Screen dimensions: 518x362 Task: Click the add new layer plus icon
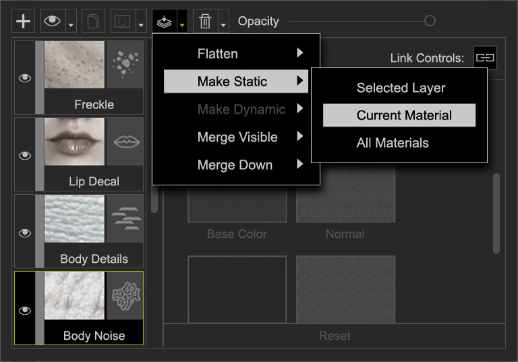pyautogui.click(x=24, y=22)
